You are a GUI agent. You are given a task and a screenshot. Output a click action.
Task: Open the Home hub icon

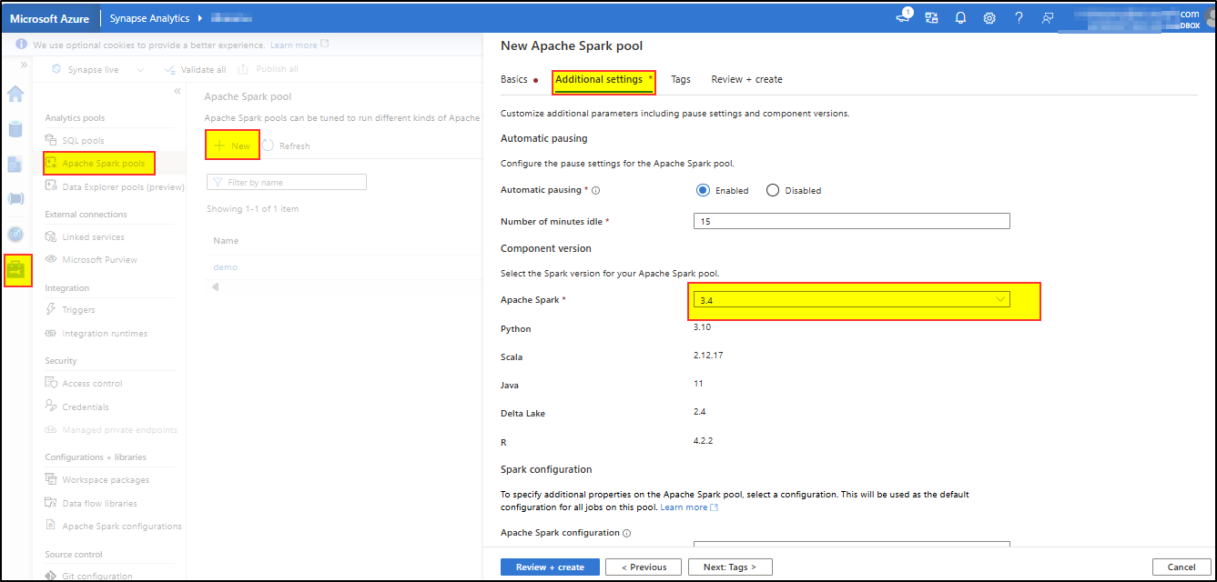click(15, 94)
